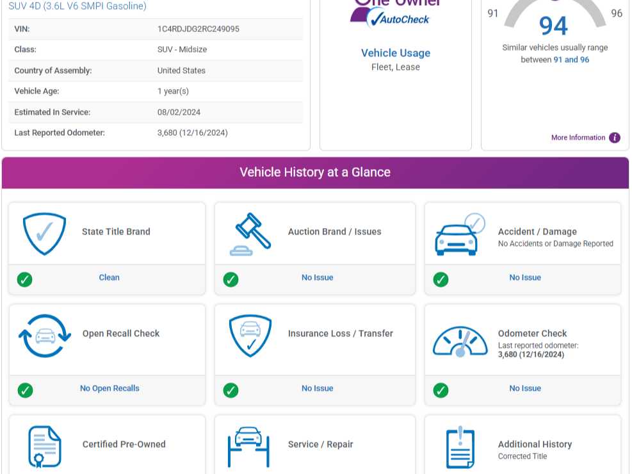Click 'No Accidents or Damage Reported' text
This screenshot has height=474, width=632.
click(x=555, y=244)
